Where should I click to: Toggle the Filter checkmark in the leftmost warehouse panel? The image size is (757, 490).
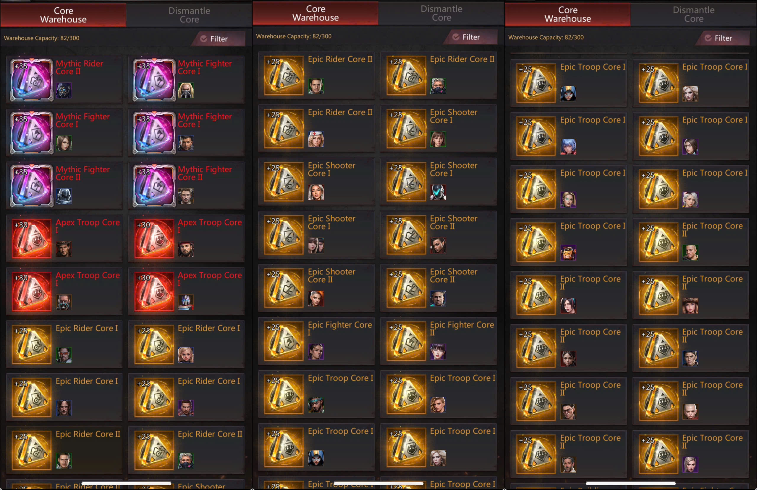[x=203, y=39]
